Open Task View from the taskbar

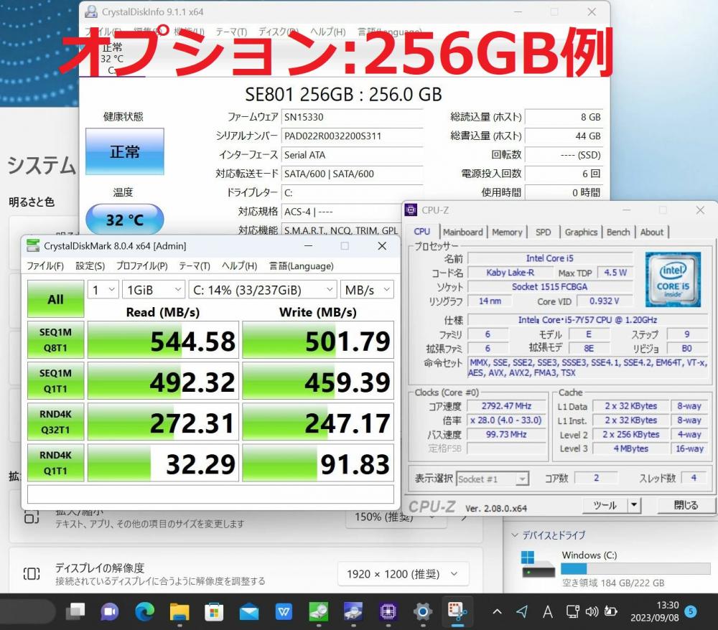75,611
